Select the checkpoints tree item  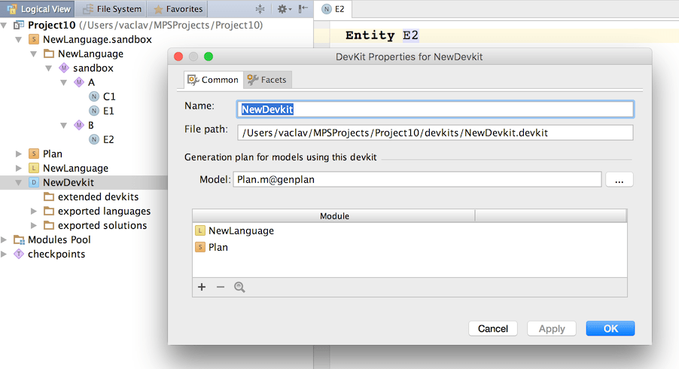tap(56, 254)
